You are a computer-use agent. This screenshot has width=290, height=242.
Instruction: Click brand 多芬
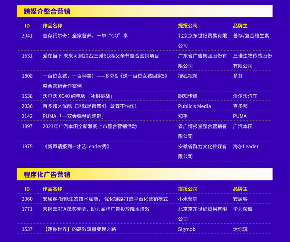238,76
